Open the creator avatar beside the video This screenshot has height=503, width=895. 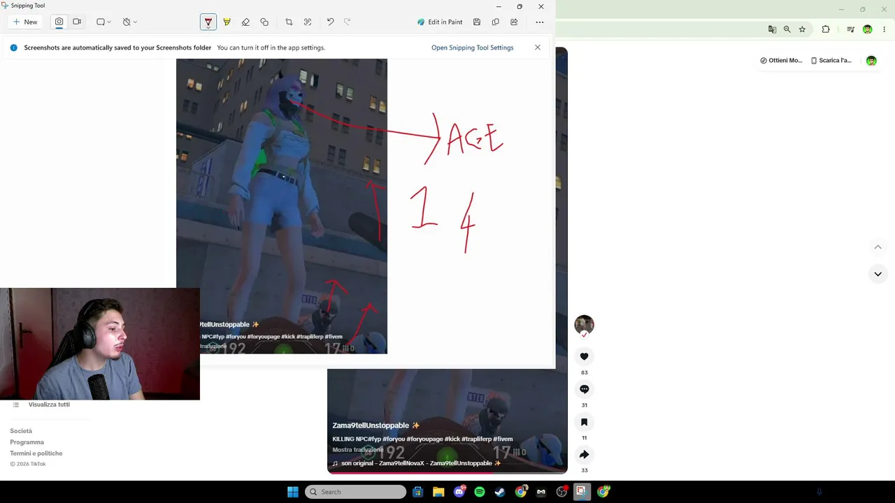[585, 324]
